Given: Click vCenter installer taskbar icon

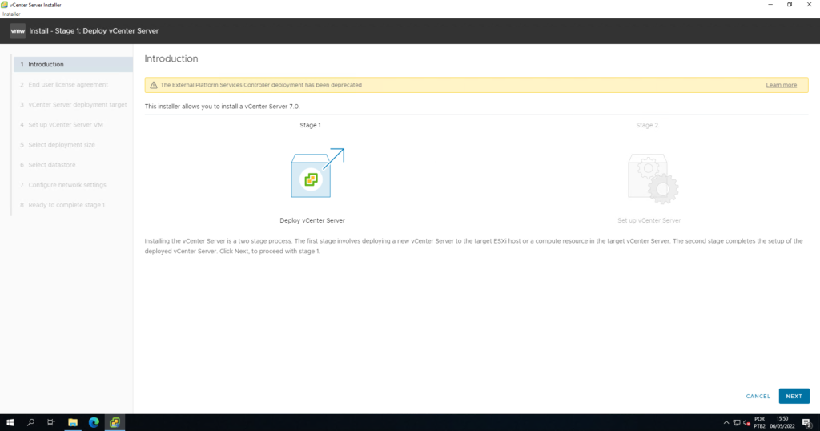Looking at the screenshot, I should point(115,422).
